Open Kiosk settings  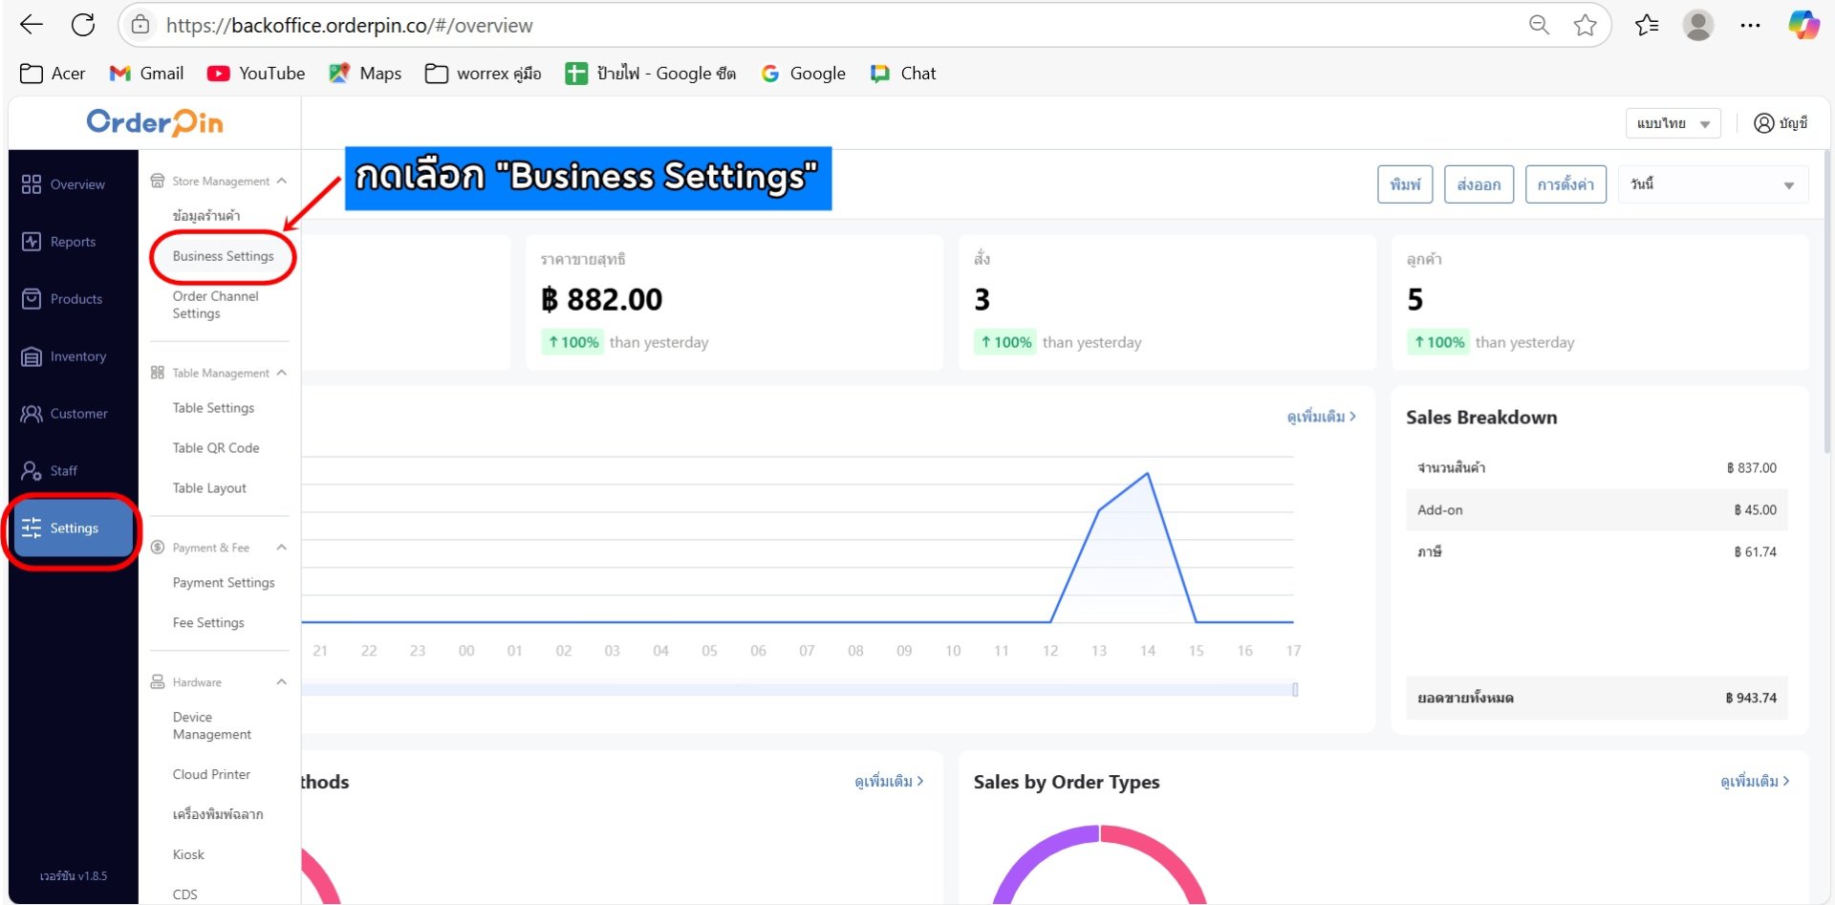coord(188,855)
